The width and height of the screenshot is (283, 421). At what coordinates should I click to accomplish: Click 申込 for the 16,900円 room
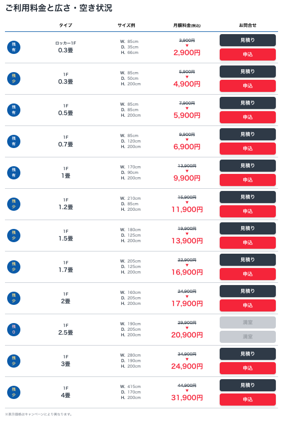[248, 274]
